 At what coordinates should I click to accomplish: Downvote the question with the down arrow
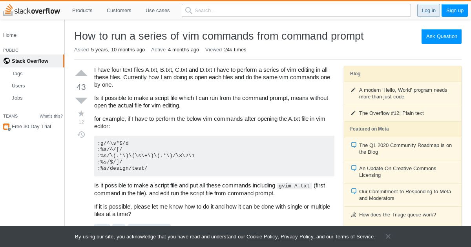pyautogui.click(x=81, y=101)
